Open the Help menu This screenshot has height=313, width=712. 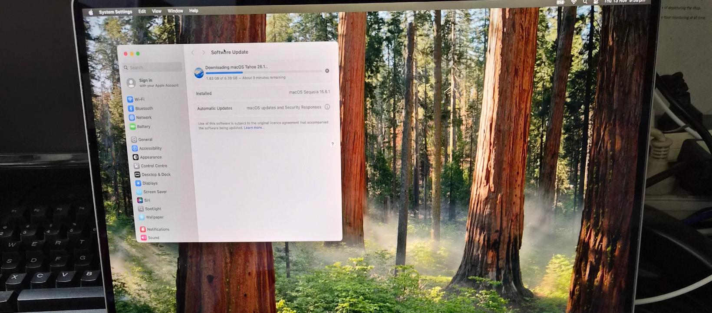[194, 11]
